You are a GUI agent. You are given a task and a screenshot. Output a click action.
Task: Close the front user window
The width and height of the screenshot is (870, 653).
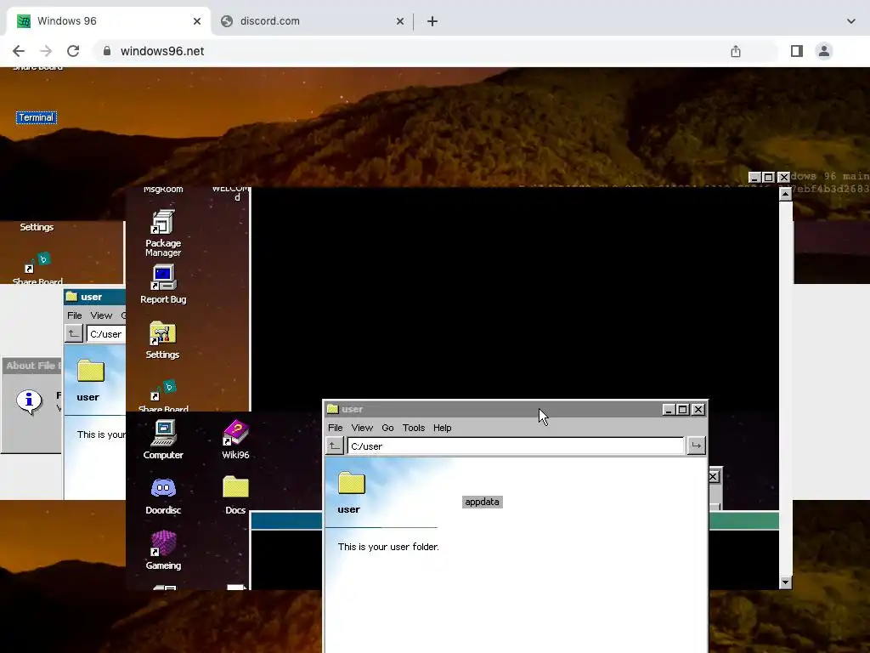point(698,409)
